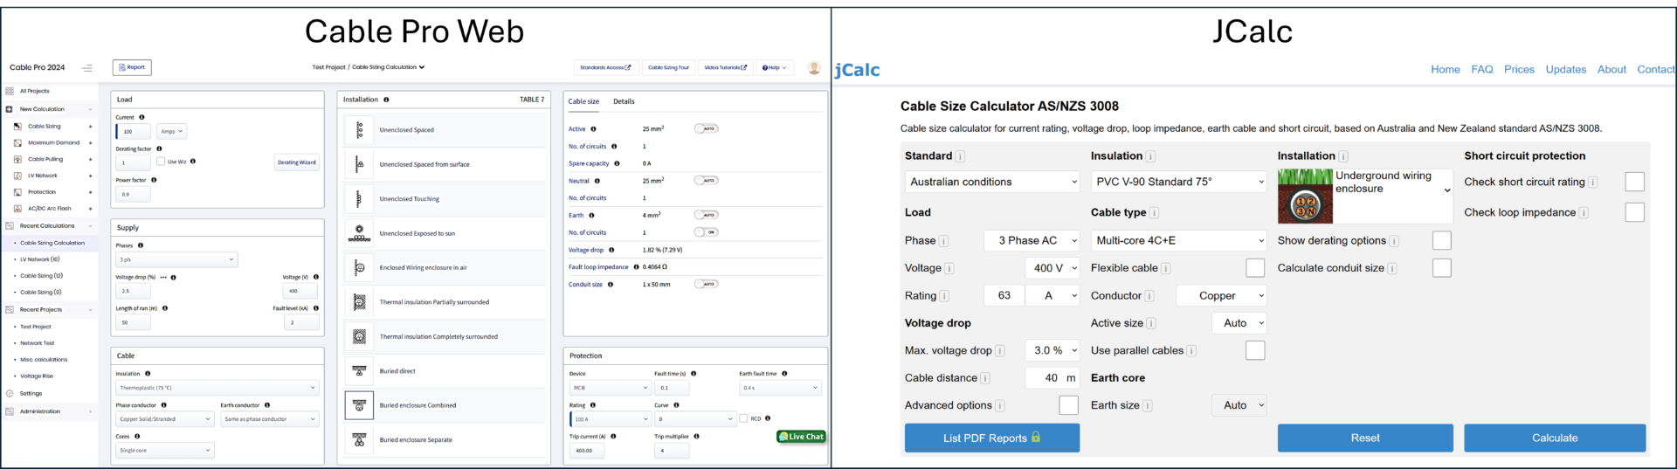
Task: Open Insulation Thermoplastic dropdown
Action: click(x=217, y=388)
